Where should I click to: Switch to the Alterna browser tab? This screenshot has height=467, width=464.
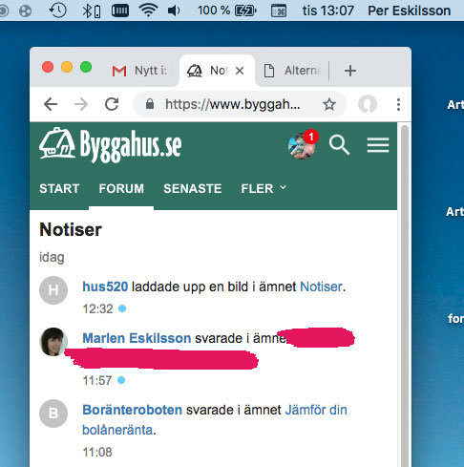(x=292, y=71)
